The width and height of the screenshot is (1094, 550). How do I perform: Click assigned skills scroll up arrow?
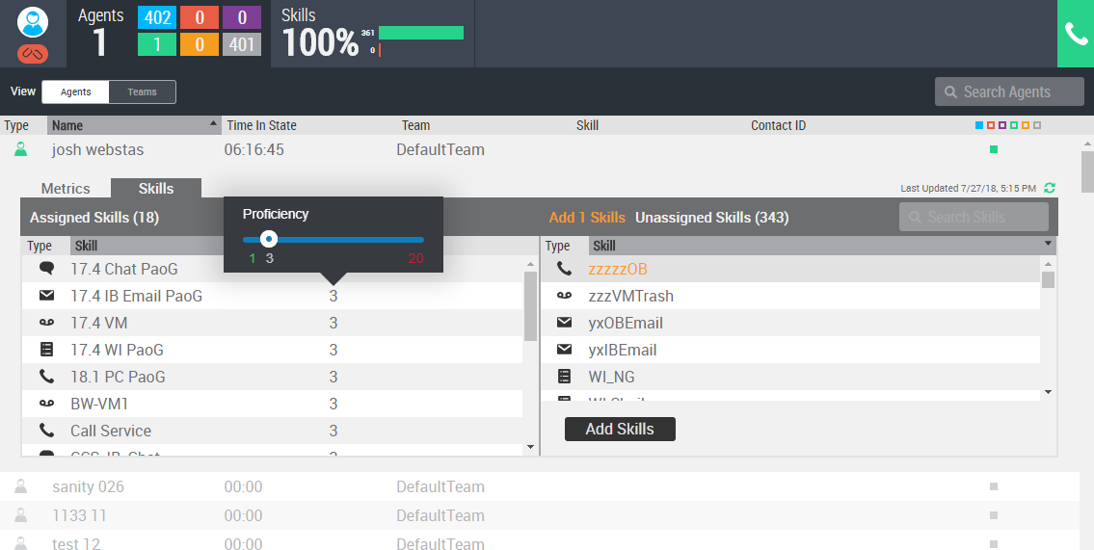(x=530, y=264)
